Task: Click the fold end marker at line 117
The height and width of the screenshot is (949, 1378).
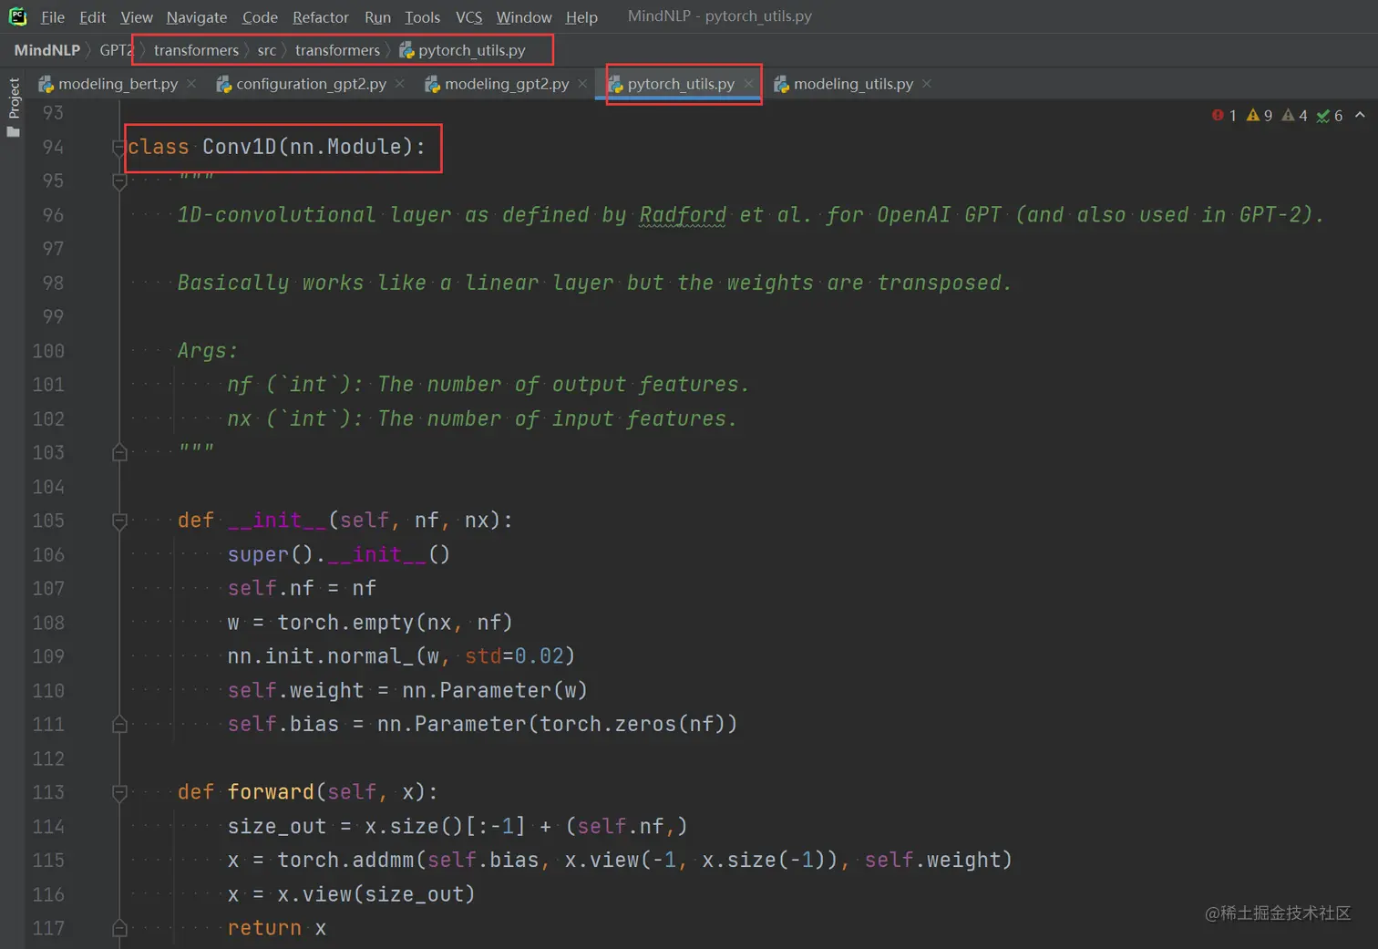Action: click(x=118, y=928)
